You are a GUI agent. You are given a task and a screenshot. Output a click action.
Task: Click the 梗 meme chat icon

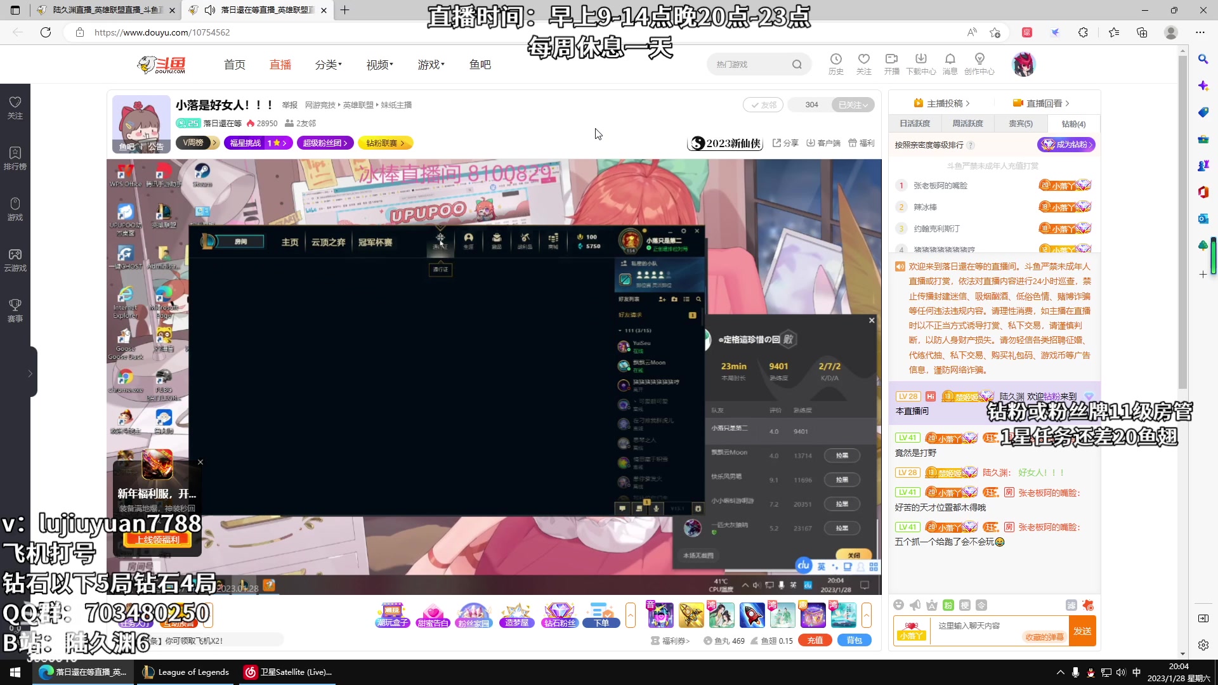click(965, 605)
